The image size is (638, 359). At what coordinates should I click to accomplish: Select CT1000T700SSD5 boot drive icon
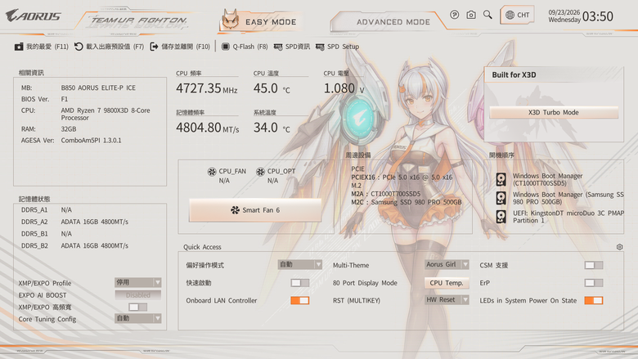(501, 179)
